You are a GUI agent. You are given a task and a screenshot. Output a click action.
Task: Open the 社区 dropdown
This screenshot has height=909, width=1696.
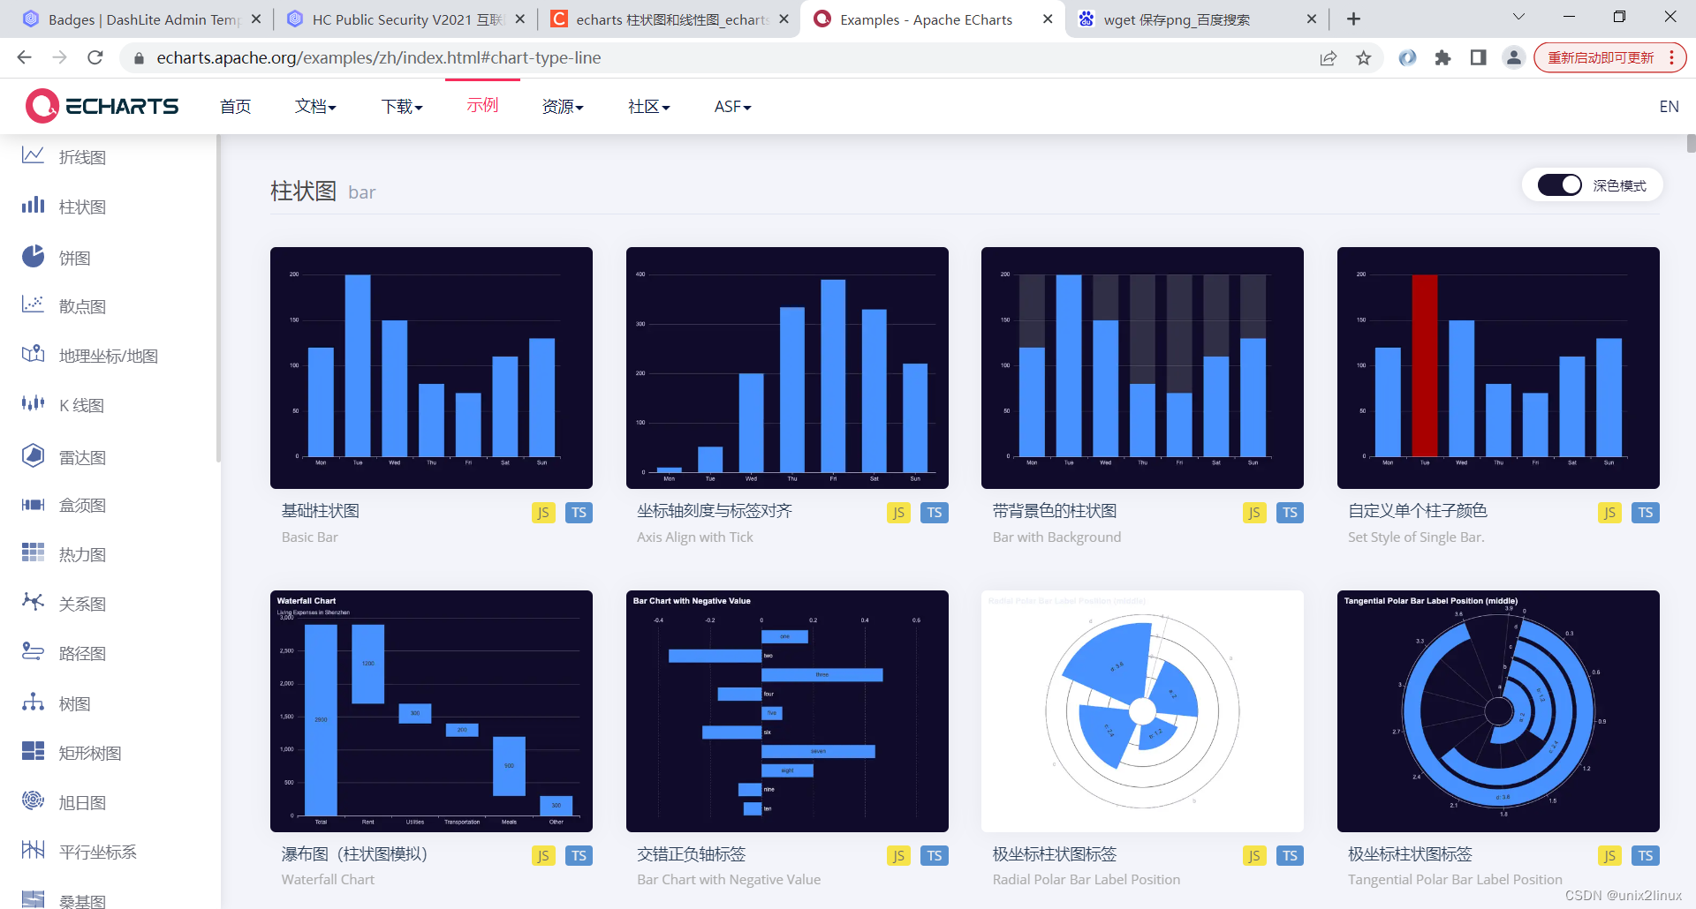click(x=649, y=107)
